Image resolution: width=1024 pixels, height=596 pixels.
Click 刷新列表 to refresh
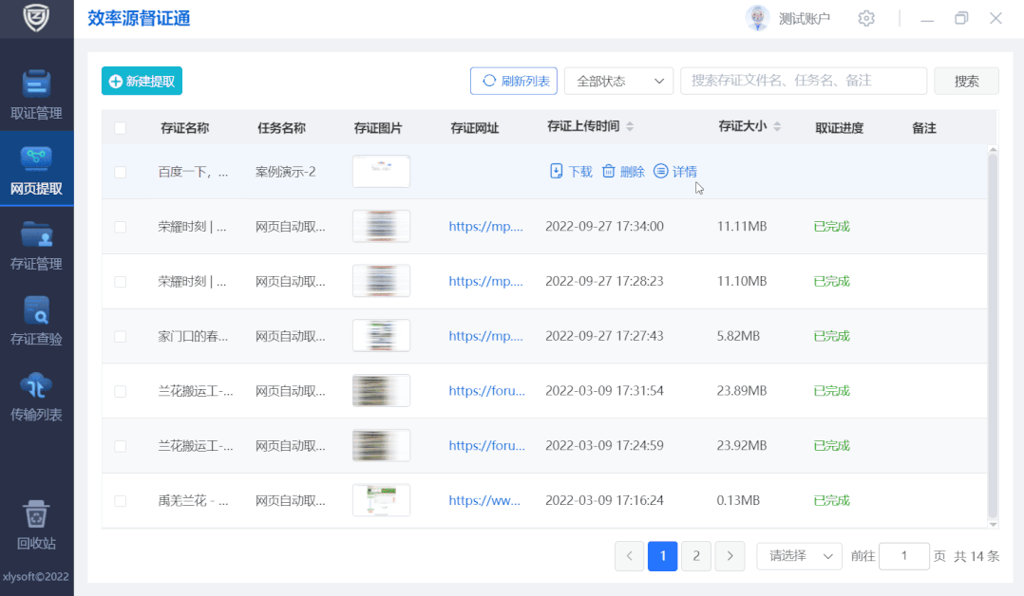(x=513, y=81)
